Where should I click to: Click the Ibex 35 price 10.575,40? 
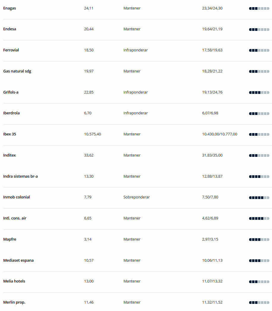(92, 134)
